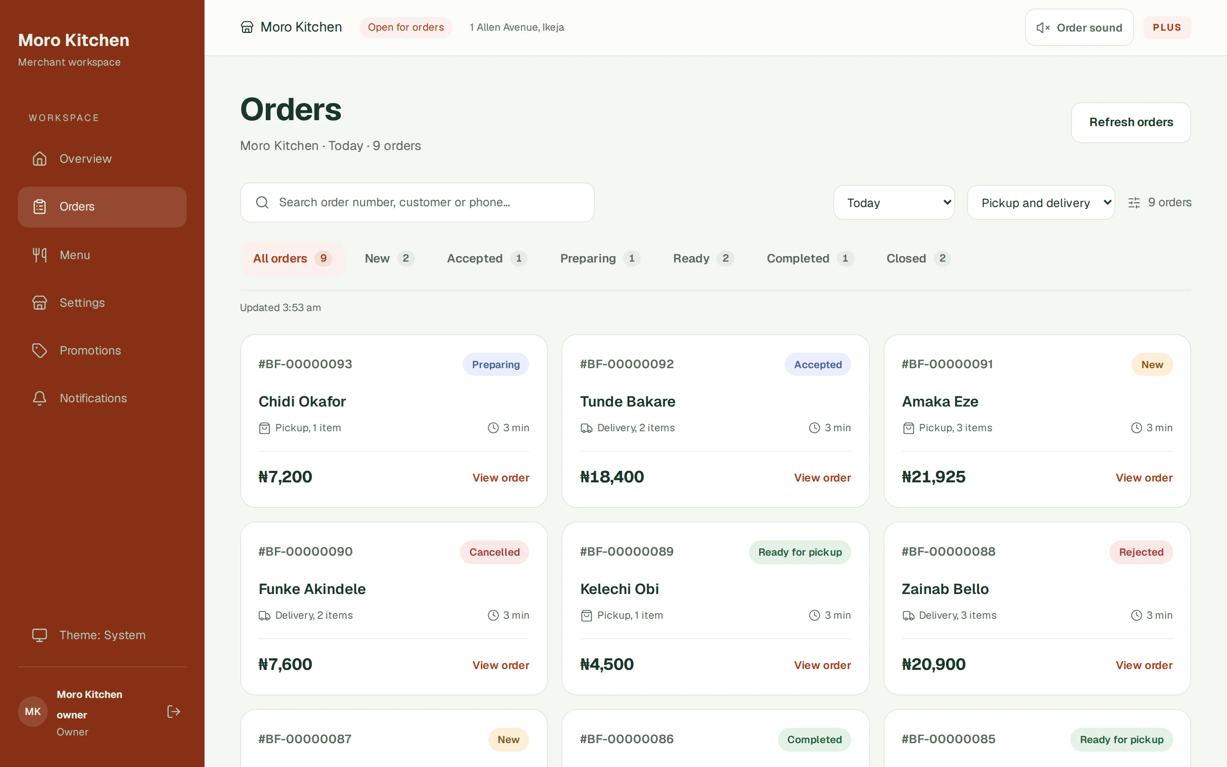Click the magnifier icon in search box
Viewport: 1227px width, 767px height.
coord(262,202)
